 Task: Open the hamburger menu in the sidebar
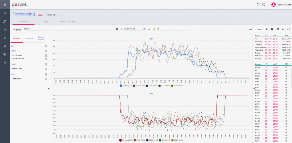(x=5, y=5)
